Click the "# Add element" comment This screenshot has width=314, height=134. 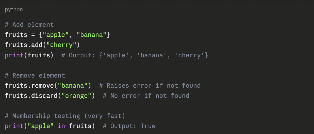29,25
